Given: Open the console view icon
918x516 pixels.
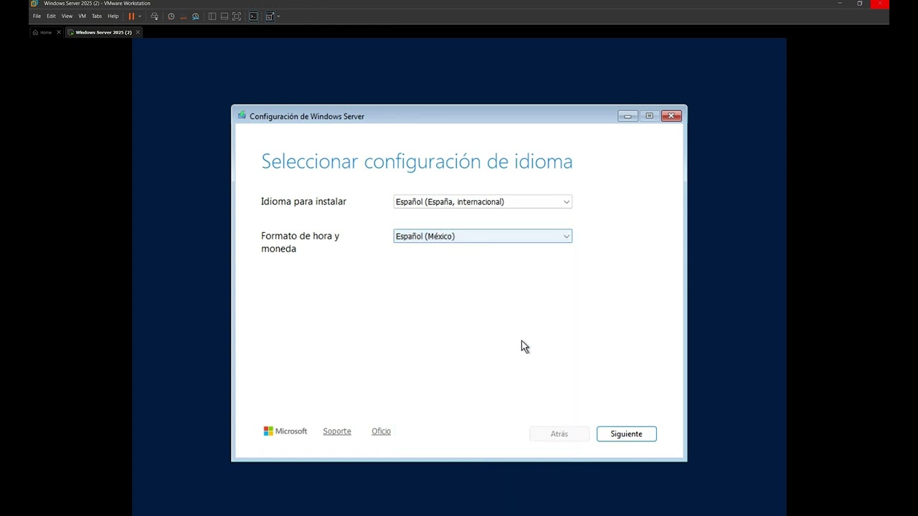Looking at the screenshot, I should coord(253,16).
